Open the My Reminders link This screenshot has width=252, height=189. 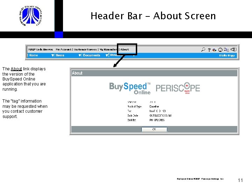pyautogui.click(x=108, y=49)
